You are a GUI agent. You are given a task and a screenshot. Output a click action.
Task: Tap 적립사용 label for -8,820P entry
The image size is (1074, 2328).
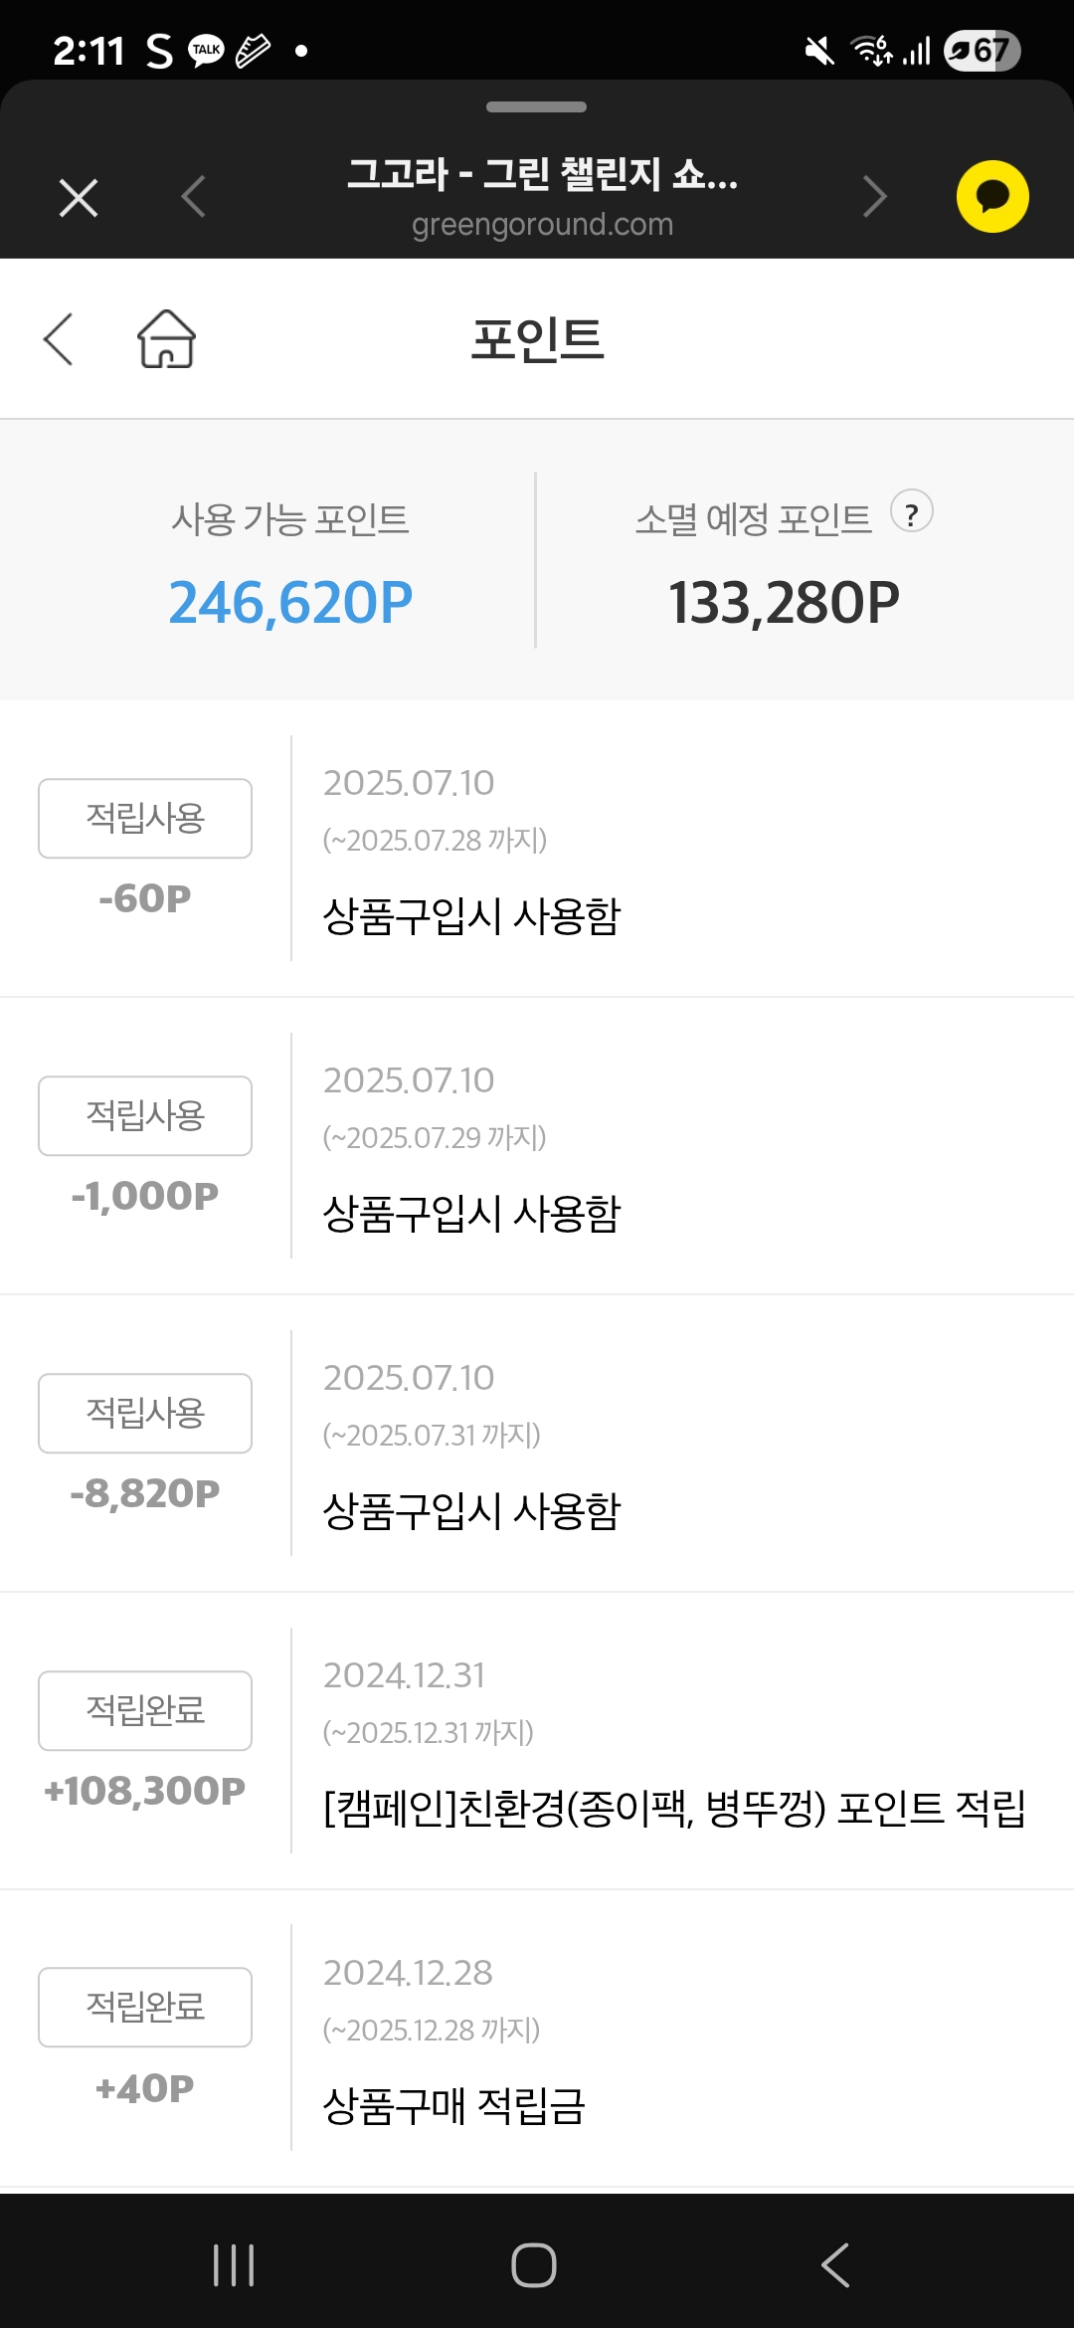pos(145,1413)
